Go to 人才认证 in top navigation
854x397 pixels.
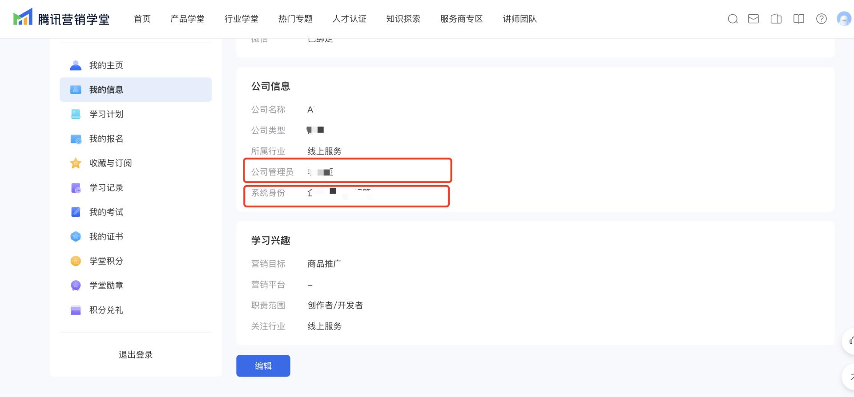coord(349,19)
